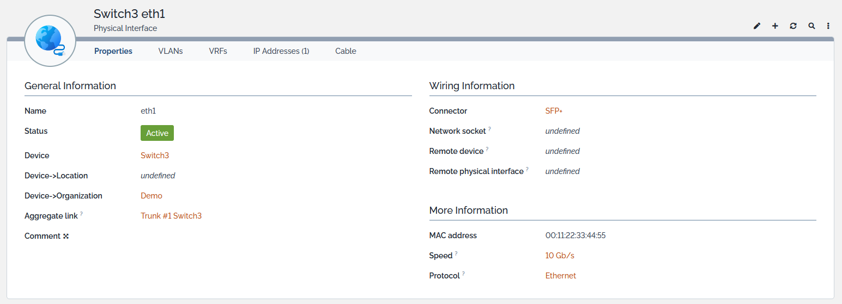Follow the Demo organization link
This screenshot has width=842, height=304.
pyautogui.click(x=152, y=196)
